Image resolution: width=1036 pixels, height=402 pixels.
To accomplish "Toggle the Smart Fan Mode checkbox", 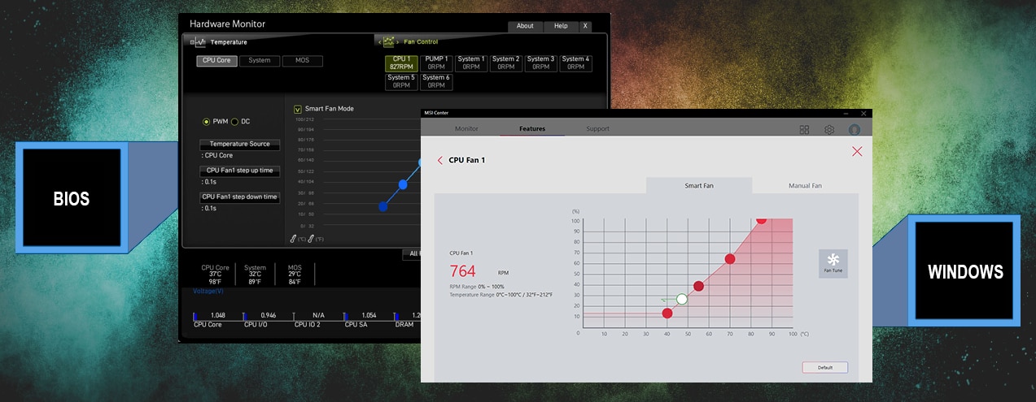I will click(298, 109).
